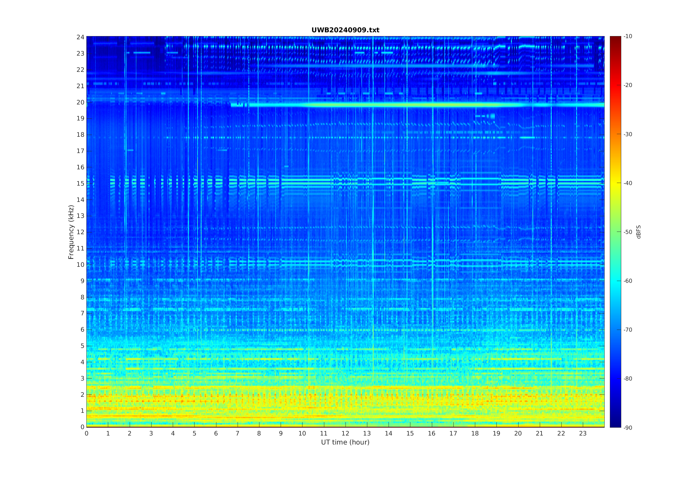Screen dimensions: 698x480
Task: Click the -90 tick at colorbar bottom
Action: (x=628, y=428)
